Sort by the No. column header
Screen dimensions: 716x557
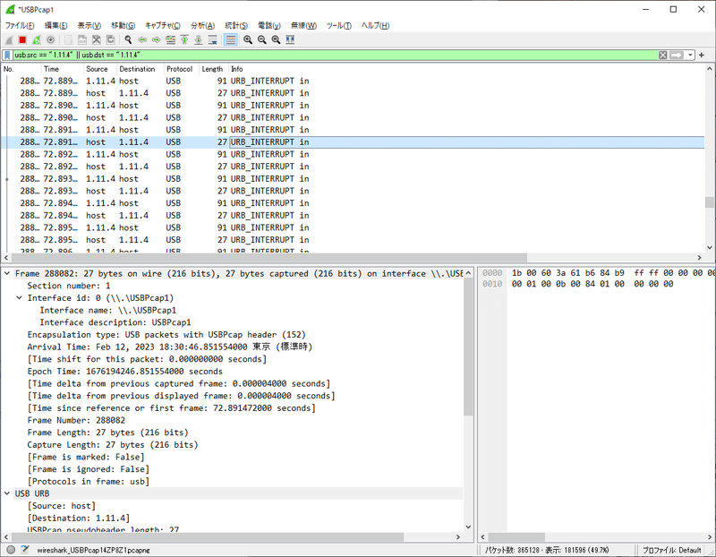click(x=21, y=69)
